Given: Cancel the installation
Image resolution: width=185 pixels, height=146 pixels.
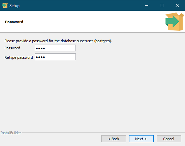Looking at the screenshot, I should 169,139.
